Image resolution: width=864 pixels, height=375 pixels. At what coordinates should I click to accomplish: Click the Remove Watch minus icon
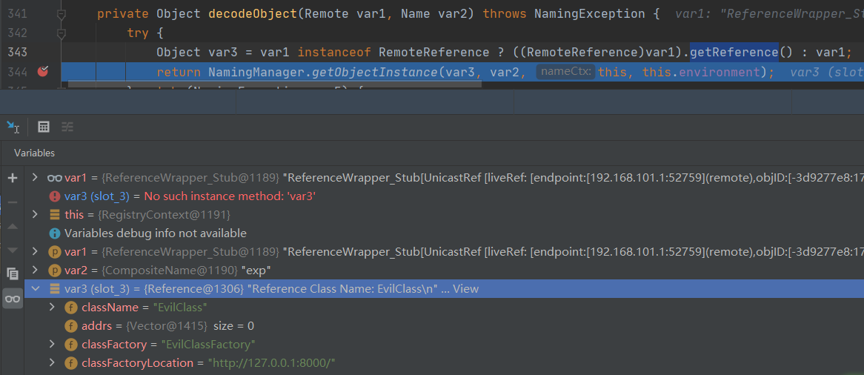point(13,202)
